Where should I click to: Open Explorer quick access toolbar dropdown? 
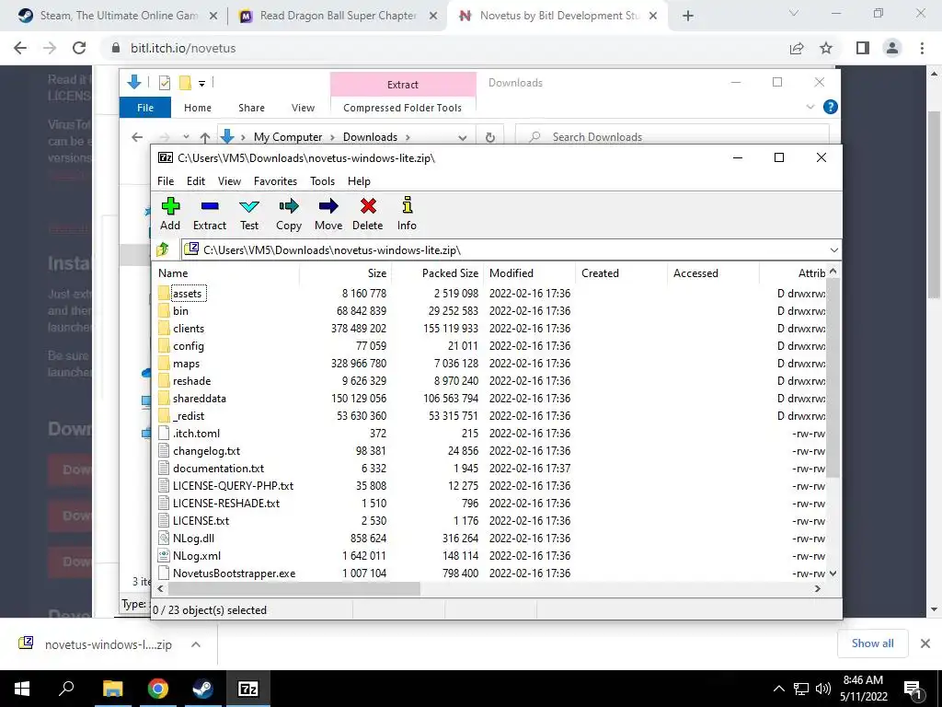coord(201,83)
